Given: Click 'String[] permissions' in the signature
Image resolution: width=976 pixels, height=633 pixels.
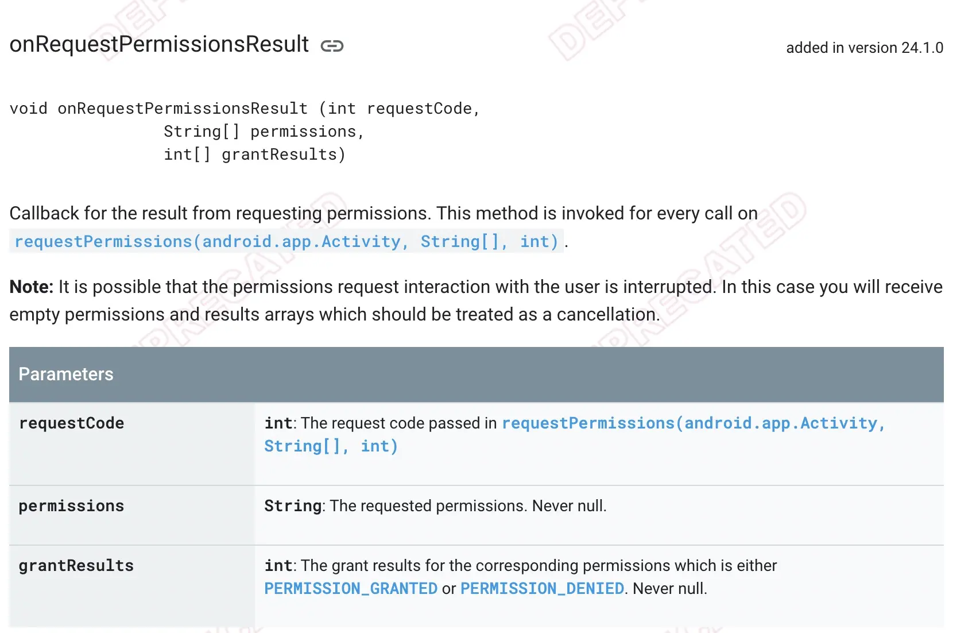Looking at the screenshot, I should click(x=264, y=132).
